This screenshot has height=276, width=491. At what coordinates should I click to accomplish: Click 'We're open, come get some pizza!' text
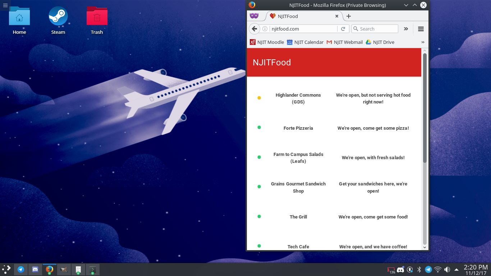click(373, 128)
